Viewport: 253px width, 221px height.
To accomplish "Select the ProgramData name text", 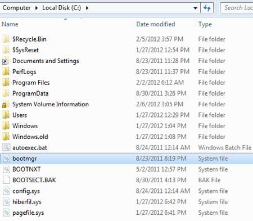I will 30,93.
